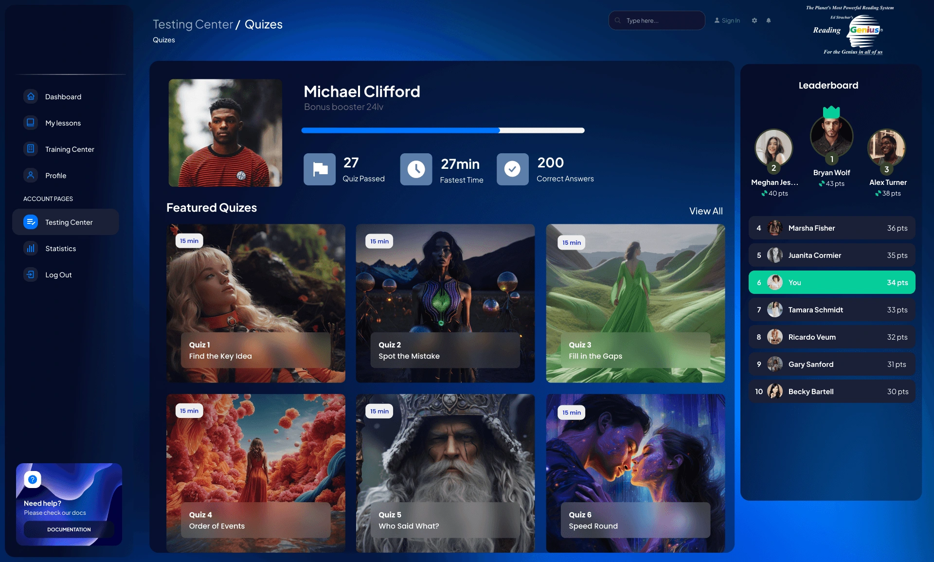
Task: Click the Fastest Time clock icon
Action: click(416, 169)
